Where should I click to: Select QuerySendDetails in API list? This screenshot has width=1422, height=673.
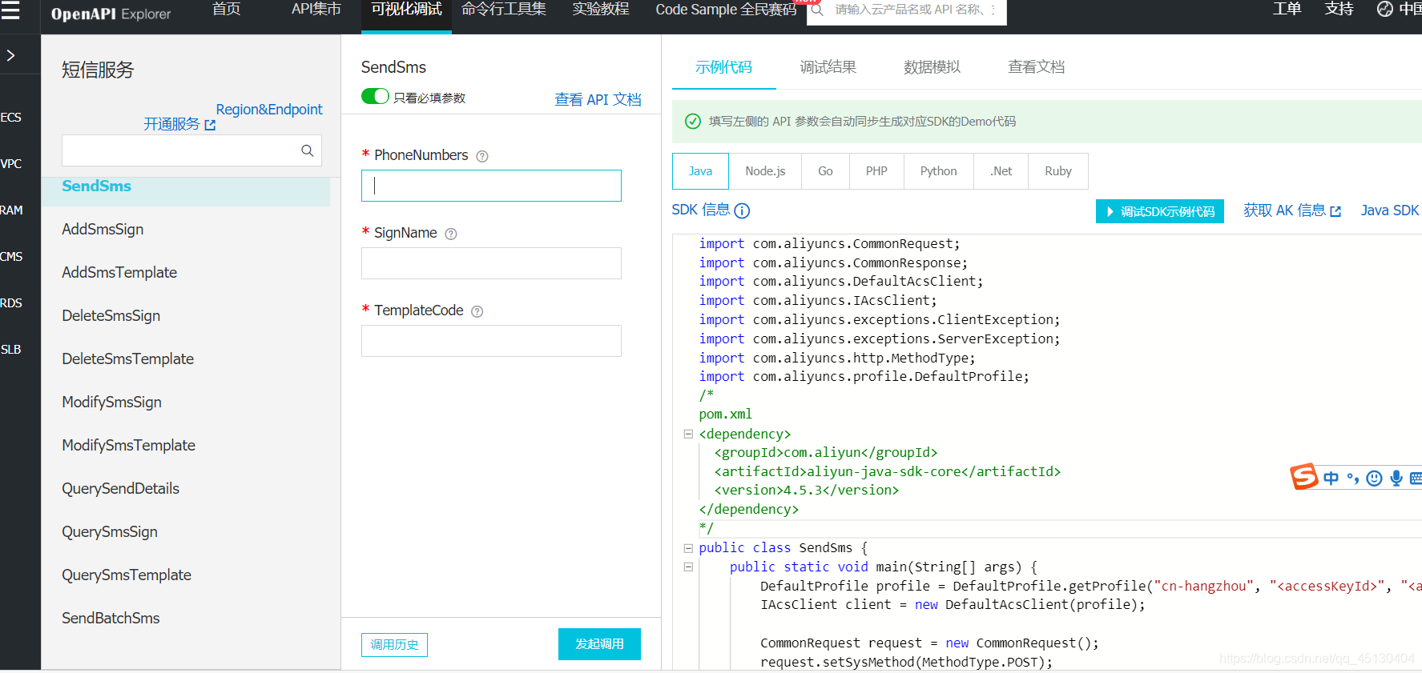pyautogui.click(x=120, y=489)
